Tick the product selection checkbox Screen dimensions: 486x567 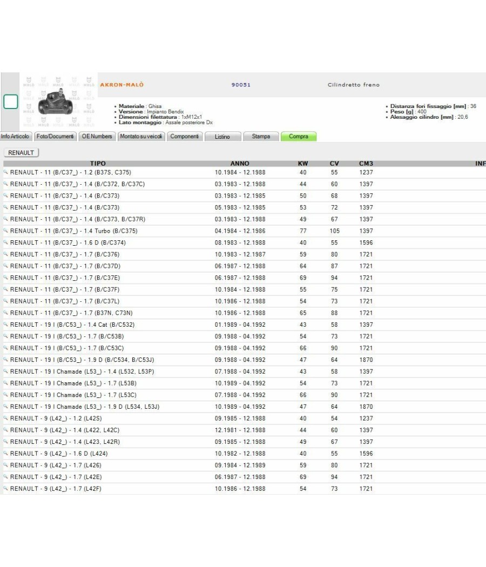[x=10, y=102]
